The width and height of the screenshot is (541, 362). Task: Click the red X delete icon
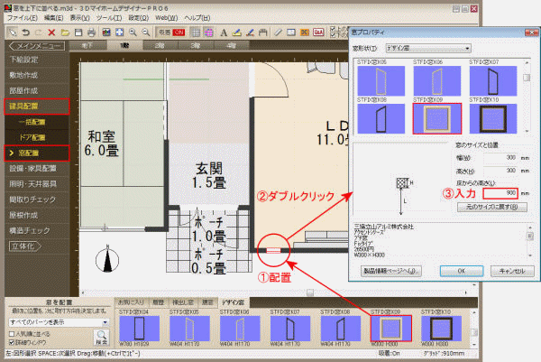click(52, 31)
